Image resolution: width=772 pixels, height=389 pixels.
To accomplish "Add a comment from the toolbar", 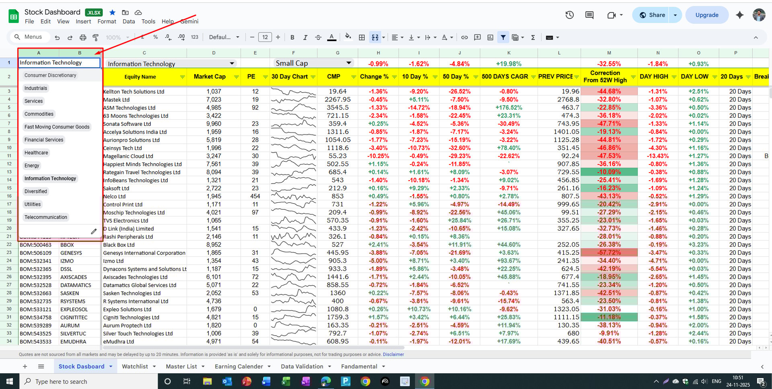I will 477,37.
